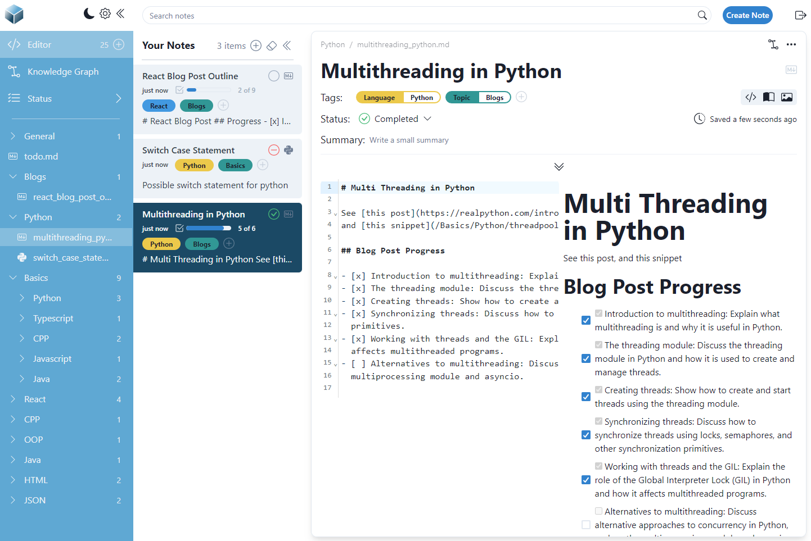Switch to split book preview mode
The height and width of the screenshot is (541, 811).
pos(768,97)
